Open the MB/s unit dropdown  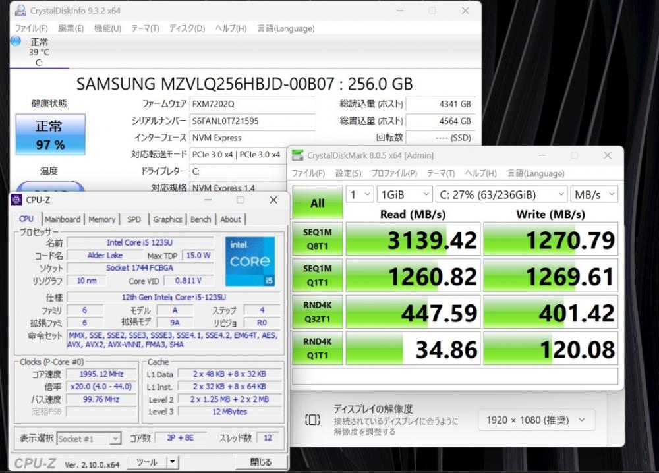coord(594,194)
